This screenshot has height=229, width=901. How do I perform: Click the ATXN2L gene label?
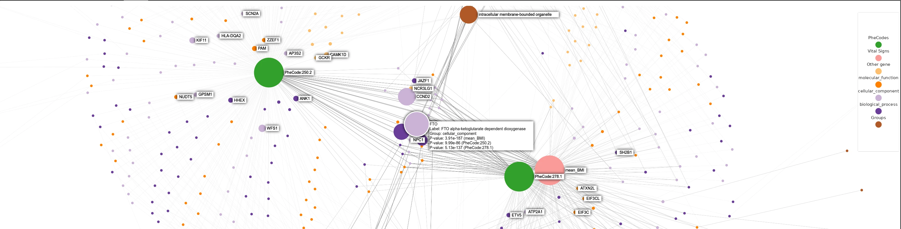587,188
